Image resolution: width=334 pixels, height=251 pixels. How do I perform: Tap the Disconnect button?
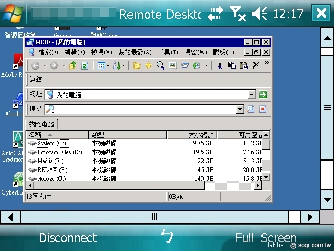68,238
